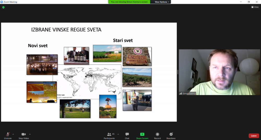Click the signal bars icon beside Simon Kerma

[180, 93]
